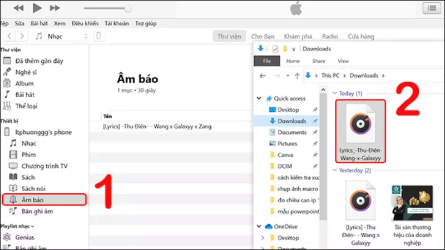
Task: Select Âm báo tones under the device
Action: coord(44,200)
